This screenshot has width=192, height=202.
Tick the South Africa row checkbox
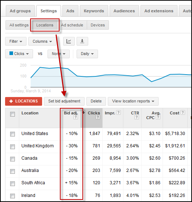[13, 184]
